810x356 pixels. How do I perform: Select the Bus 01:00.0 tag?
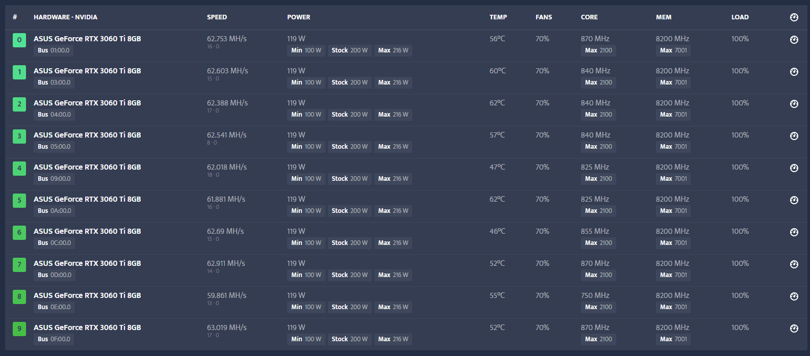click(x=54, y=50)
